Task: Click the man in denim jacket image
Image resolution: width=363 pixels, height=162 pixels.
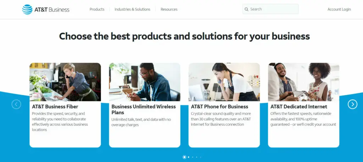Action: (x=145, y=82)
